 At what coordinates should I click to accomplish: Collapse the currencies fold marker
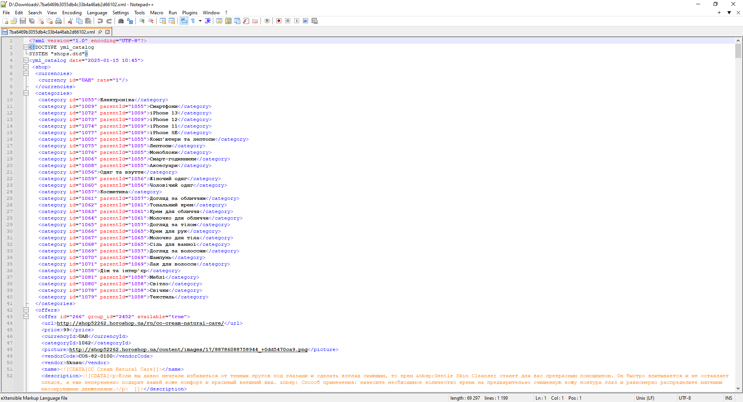point(26,73)
